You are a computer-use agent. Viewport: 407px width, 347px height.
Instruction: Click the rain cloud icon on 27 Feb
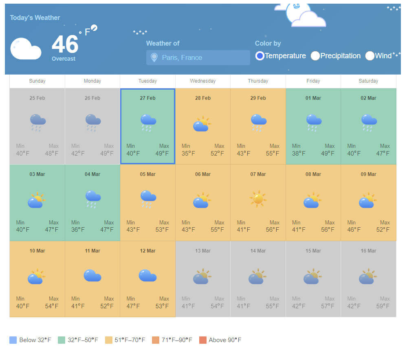[x=148, y=122]
